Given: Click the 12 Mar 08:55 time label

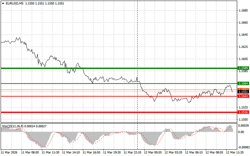Looking at the screenshot, I should point(214,152).
